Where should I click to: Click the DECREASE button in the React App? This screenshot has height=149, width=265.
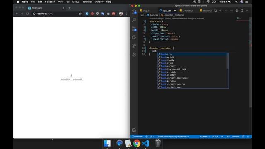pos(65,79)
